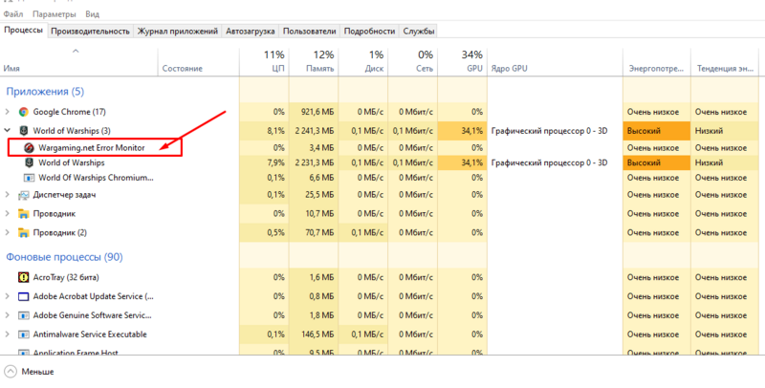Open the Вид menu

(92, 14)
